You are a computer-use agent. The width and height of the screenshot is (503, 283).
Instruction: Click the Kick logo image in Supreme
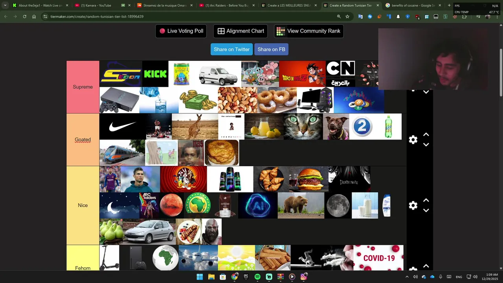(x=155, y=74)
